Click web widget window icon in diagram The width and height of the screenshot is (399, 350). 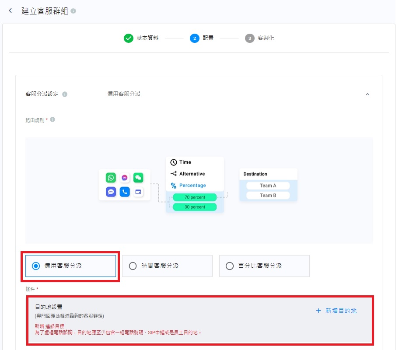138,192
